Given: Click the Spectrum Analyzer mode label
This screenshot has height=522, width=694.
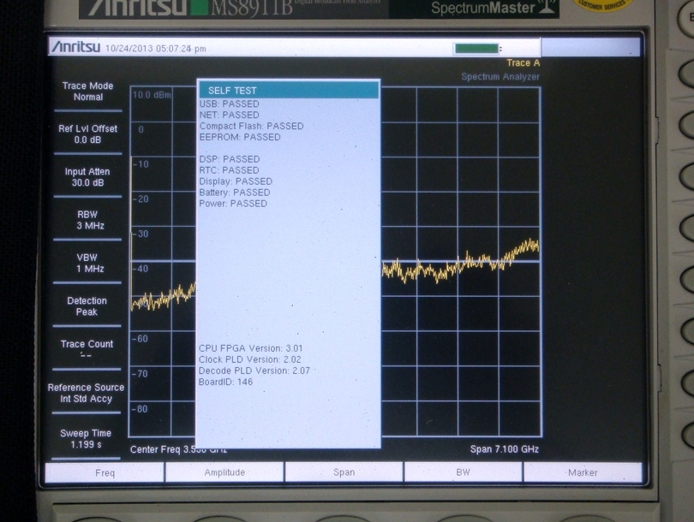Looking at the screenshot, I should coord(500,76).
